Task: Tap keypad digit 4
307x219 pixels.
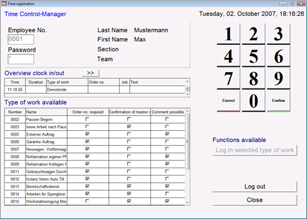Action: point(228,56)
